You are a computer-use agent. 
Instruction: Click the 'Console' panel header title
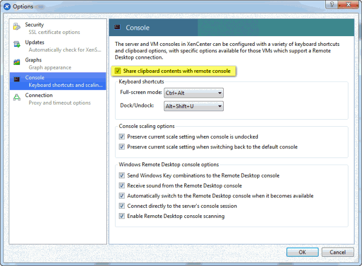(138, 28)
